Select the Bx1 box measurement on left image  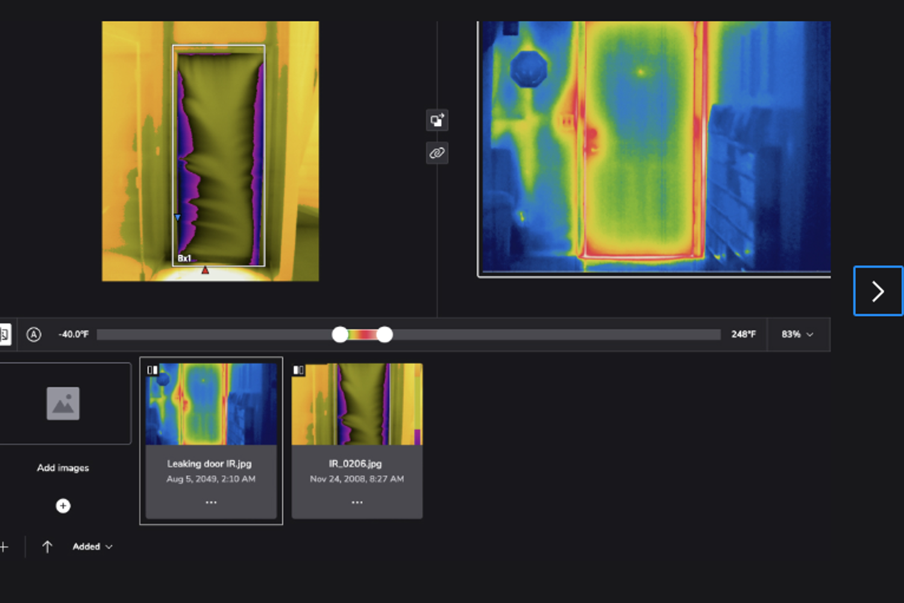point(184,258)
